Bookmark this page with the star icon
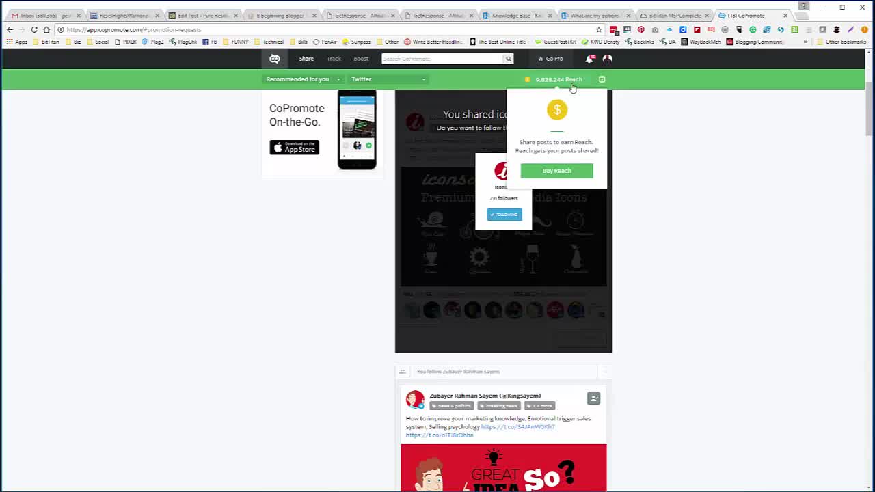875x492 pixels. coord(599,30)
